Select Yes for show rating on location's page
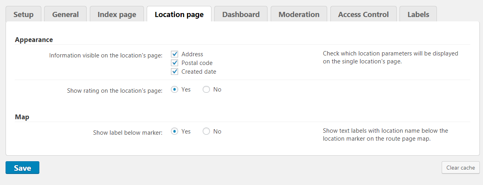Viewport: 483px width, 185px height. pyautogui.click(x=175, y=90)
